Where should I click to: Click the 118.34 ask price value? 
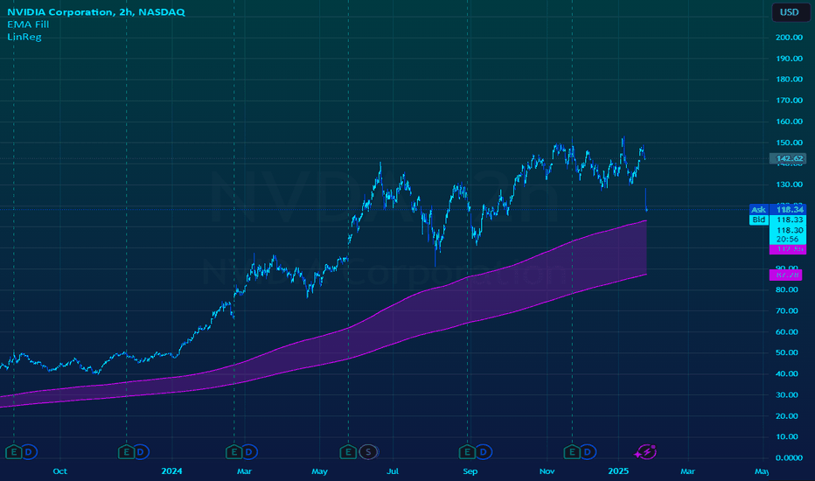pos(789,210)
